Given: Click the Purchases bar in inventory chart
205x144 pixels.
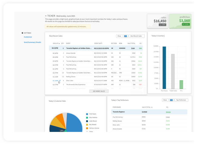Looking at the screenshot, I should (x=164, y=68).
